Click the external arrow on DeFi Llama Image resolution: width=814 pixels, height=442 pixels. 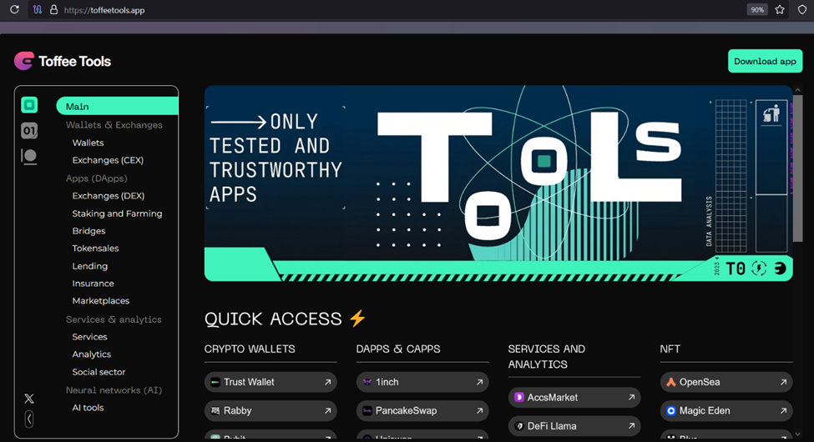tap(631, 426)
